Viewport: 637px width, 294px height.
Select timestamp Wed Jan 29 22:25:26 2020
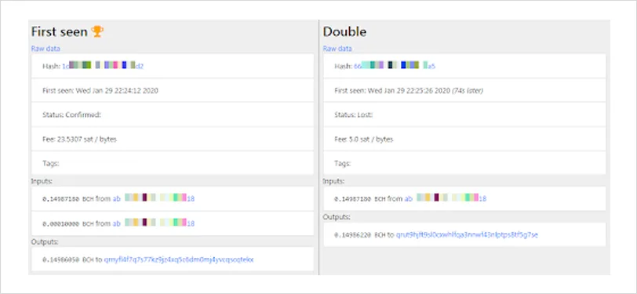tap(409, 91)
